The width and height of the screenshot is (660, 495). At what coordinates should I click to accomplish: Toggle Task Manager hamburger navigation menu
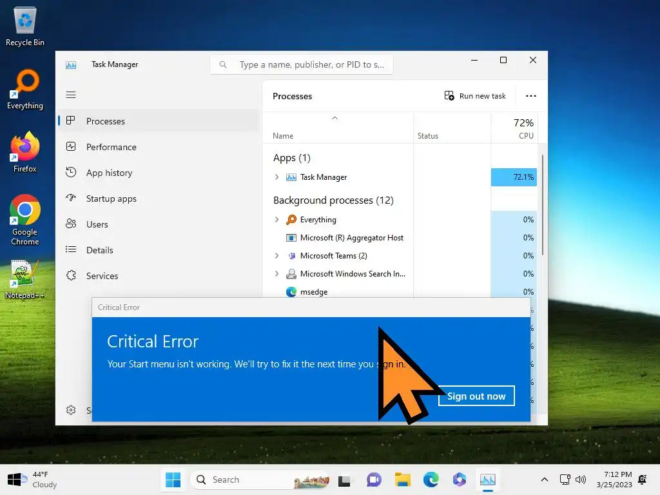click(71, 95)
